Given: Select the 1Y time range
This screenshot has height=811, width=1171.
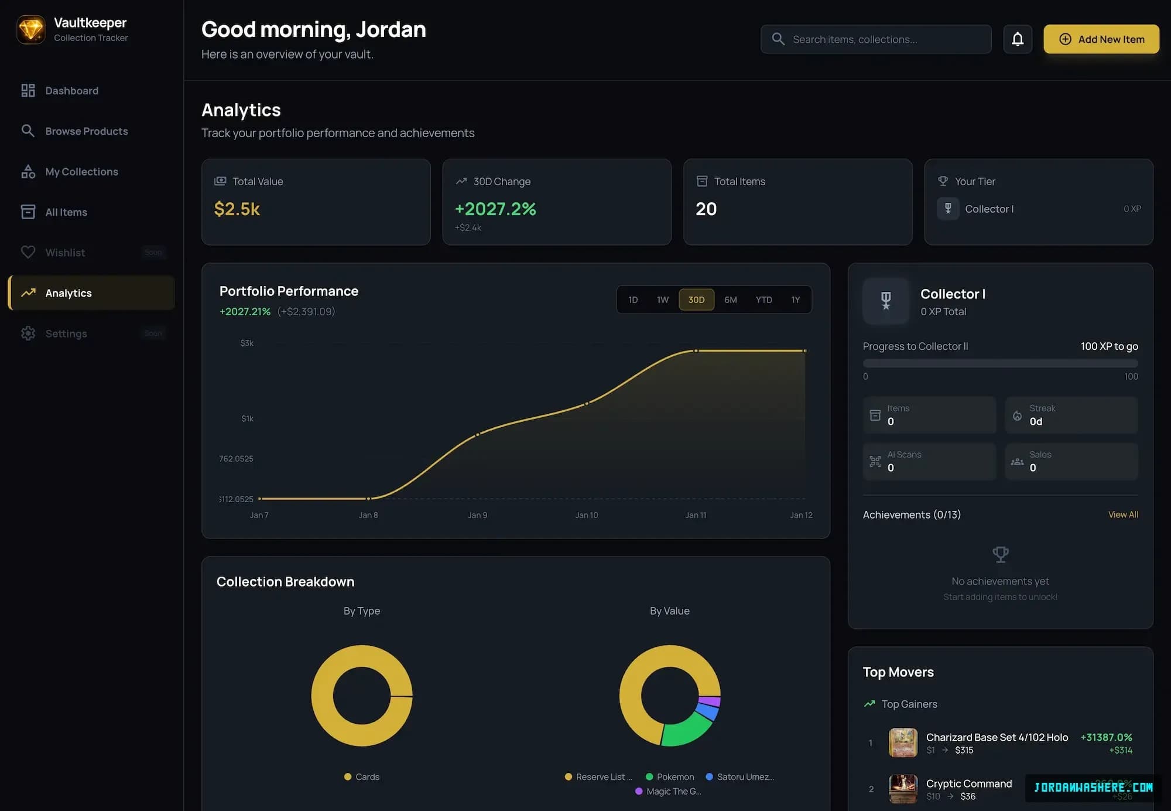Looking at the screenshot, I should pyautogui.click(x=795, y=299).
